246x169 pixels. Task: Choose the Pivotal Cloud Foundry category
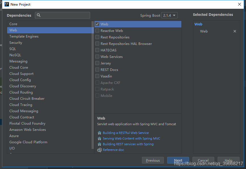tap(49, 123)
